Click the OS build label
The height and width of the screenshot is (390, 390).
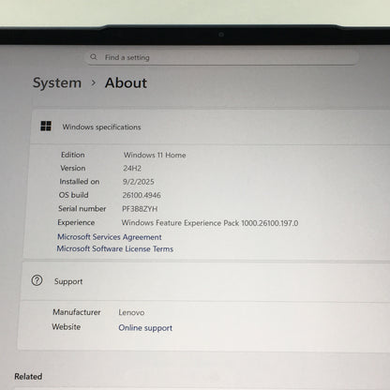(74, 195)
